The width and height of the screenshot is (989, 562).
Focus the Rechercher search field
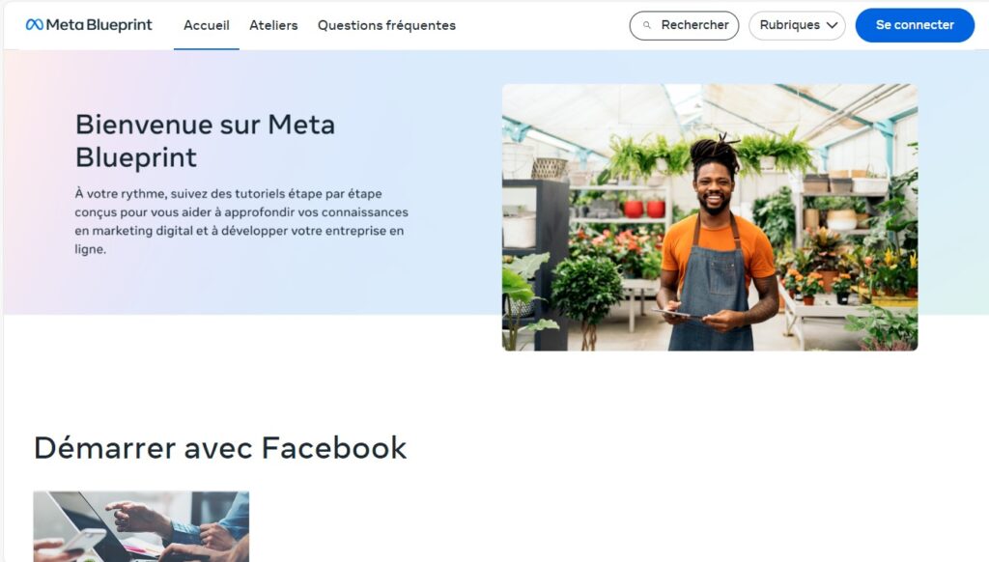[684, 25]
